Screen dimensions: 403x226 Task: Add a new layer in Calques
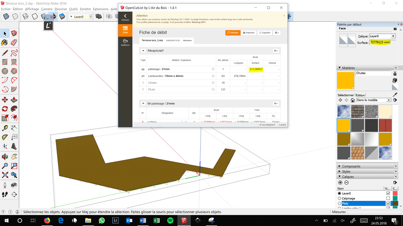point(340,182)
